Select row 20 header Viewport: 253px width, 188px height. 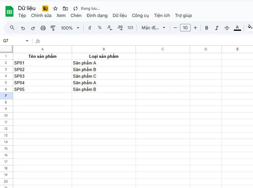[6, 181]
